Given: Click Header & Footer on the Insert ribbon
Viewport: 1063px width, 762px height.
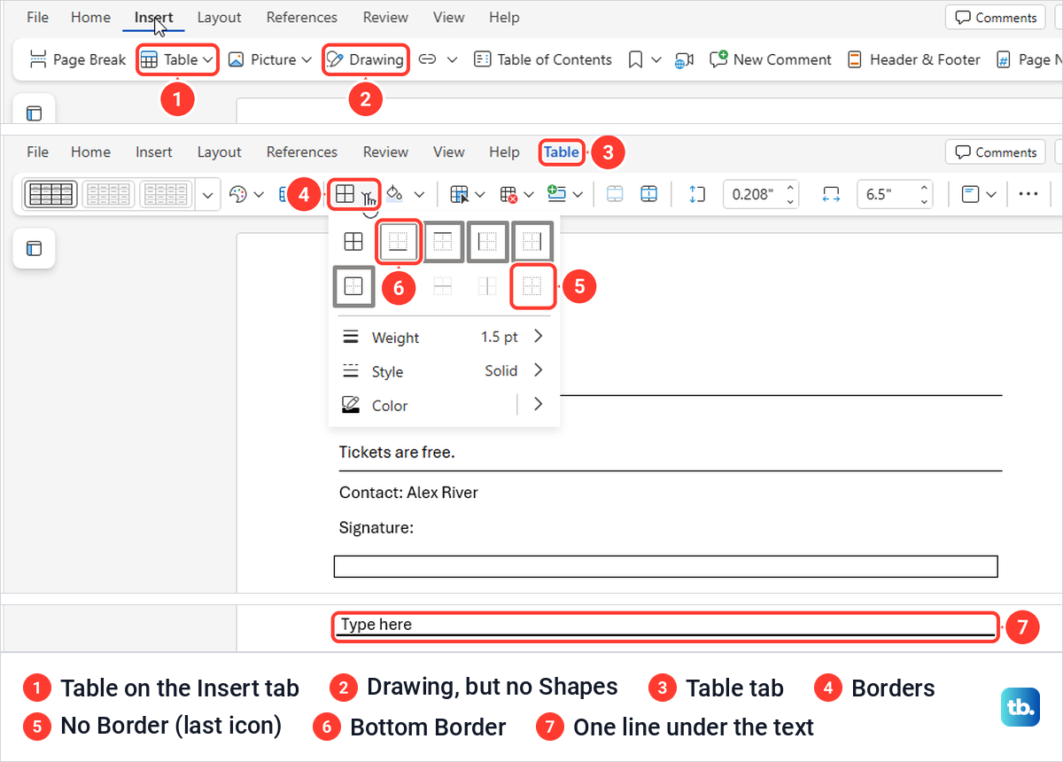Looking at the screenshot, I should (914, 59).
